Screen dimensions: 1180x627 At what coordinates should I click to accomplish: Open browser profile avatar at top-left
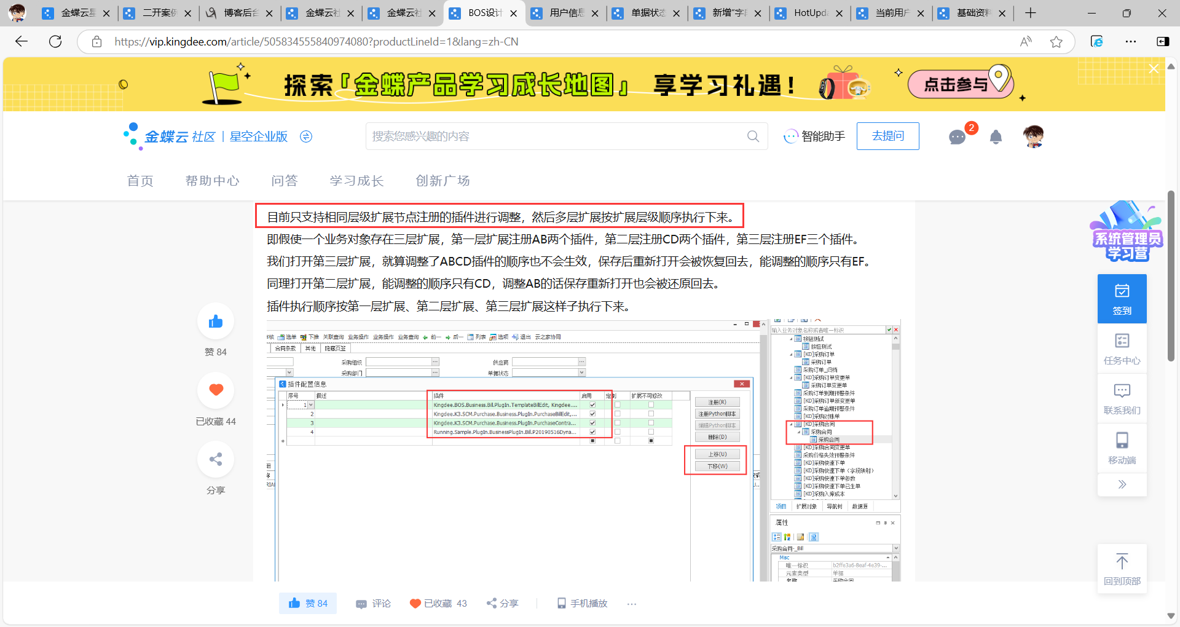click(x=17, y=13)
